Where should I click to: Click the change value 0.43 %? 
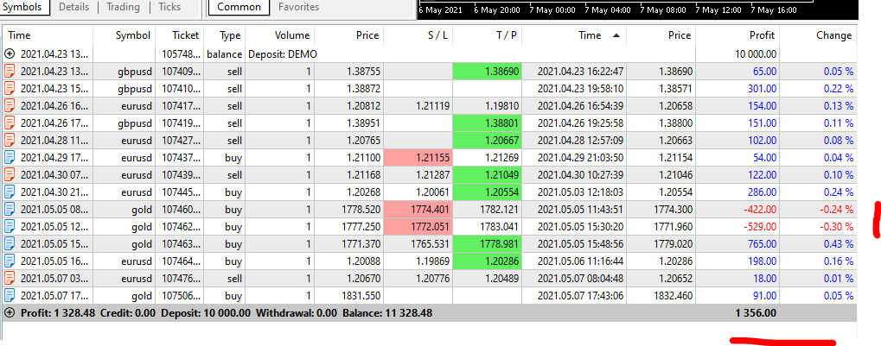tap(839, 244)
